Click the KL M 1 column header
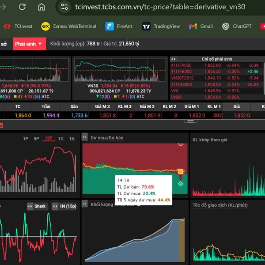The image size is (265, 265). (x=214, y=106)
